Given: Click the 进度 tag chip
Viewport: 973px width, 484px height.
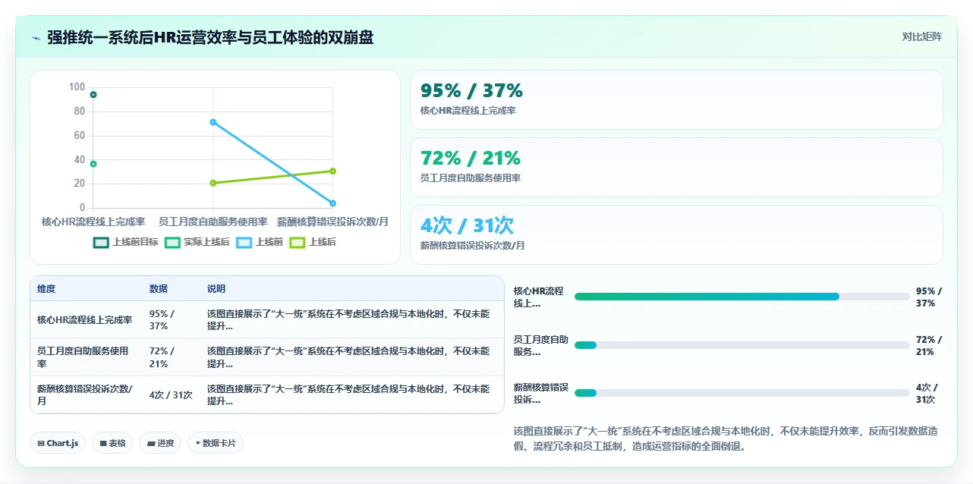Looking at the screenshot, I should tap(160, 443).
